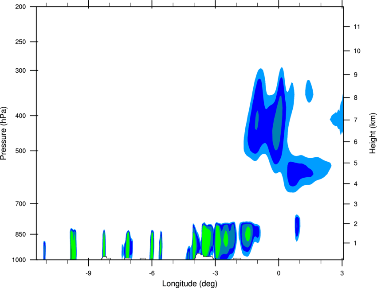Click height tick label 5
Screen dimensions: 377x288
pyautogui.click(x=356, y=163)
